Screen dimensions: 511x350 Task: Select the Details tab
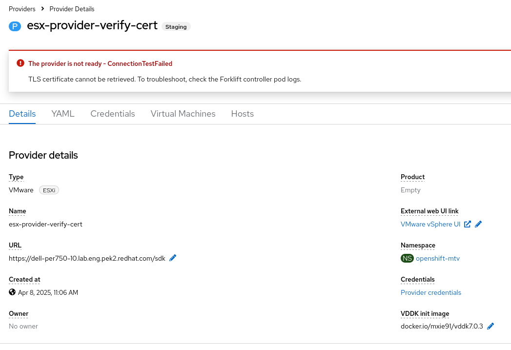22,114
